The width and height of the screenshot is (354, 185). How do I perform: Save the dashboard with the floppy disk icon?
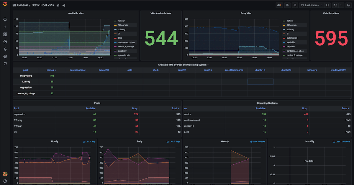pyautogui.click(x=287, y=5)
